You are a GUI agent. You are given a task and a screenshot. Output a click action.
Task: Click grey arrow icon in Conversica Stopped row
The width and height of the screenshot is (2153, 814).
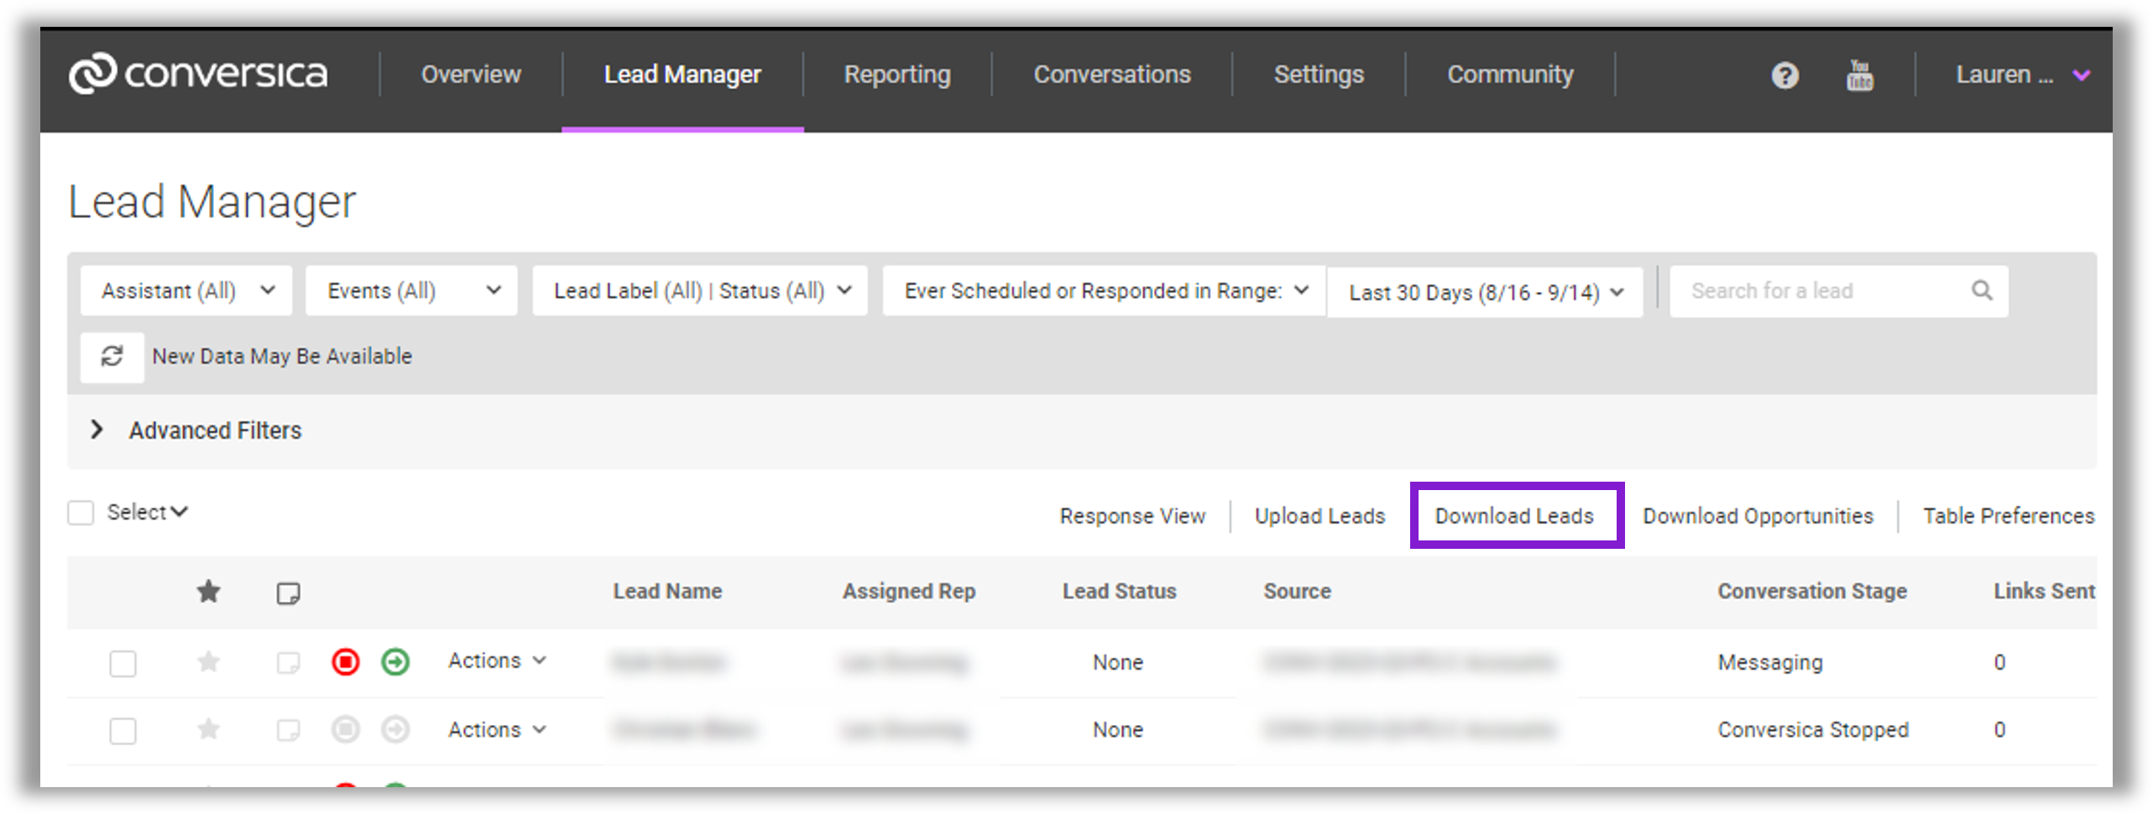[395, 729]
